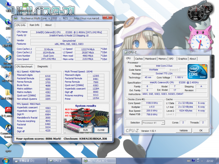Open the (D:) drive taskbar button

pos(30,161)
